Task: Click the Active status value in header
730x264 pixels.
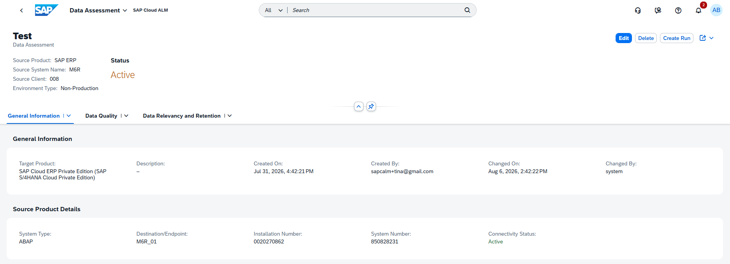Action: click(123, 75)
